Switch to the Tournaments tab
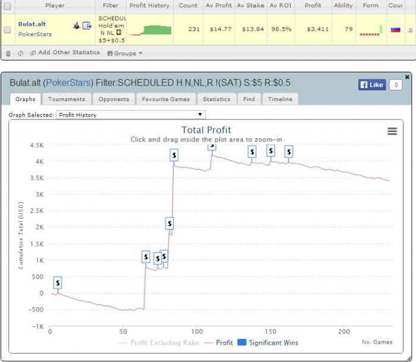This screenshot has width=416, height=362. coord(67,99)
